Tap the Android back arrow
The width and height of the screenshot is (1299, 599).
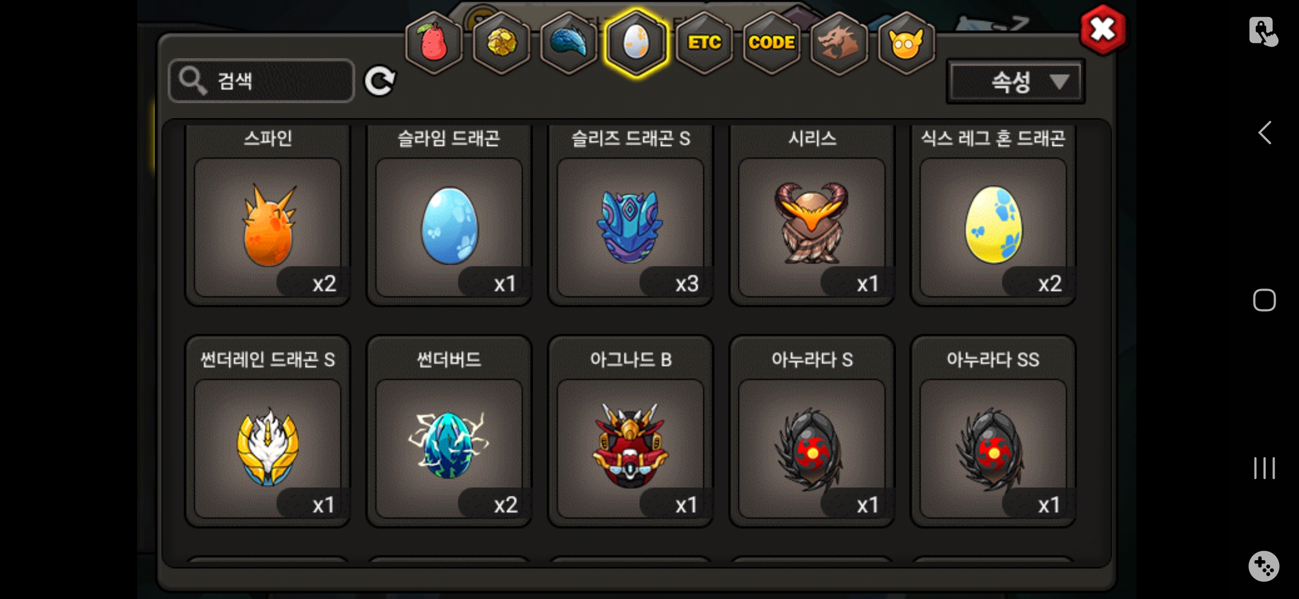point(1265,133)
